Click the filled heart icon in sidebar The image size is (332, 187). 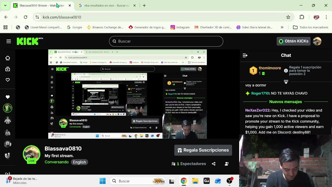(8, 97)
